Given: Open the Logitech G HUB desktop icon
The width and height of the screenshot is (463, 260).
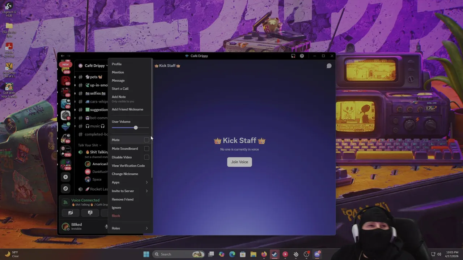Looking at the screenshot, I should tap(9, 9).
